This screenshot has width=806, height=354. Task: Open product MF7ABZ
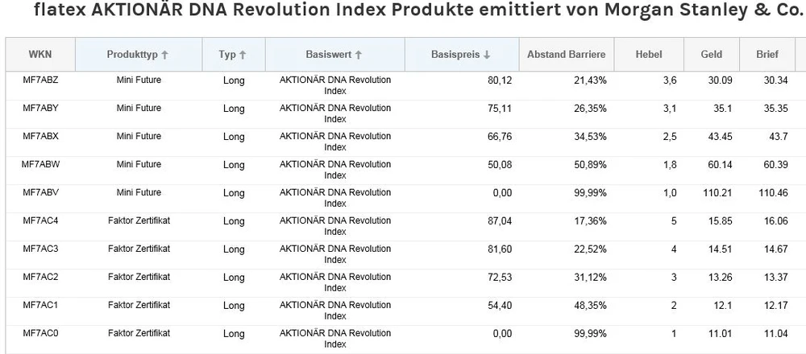pos(40,80)
